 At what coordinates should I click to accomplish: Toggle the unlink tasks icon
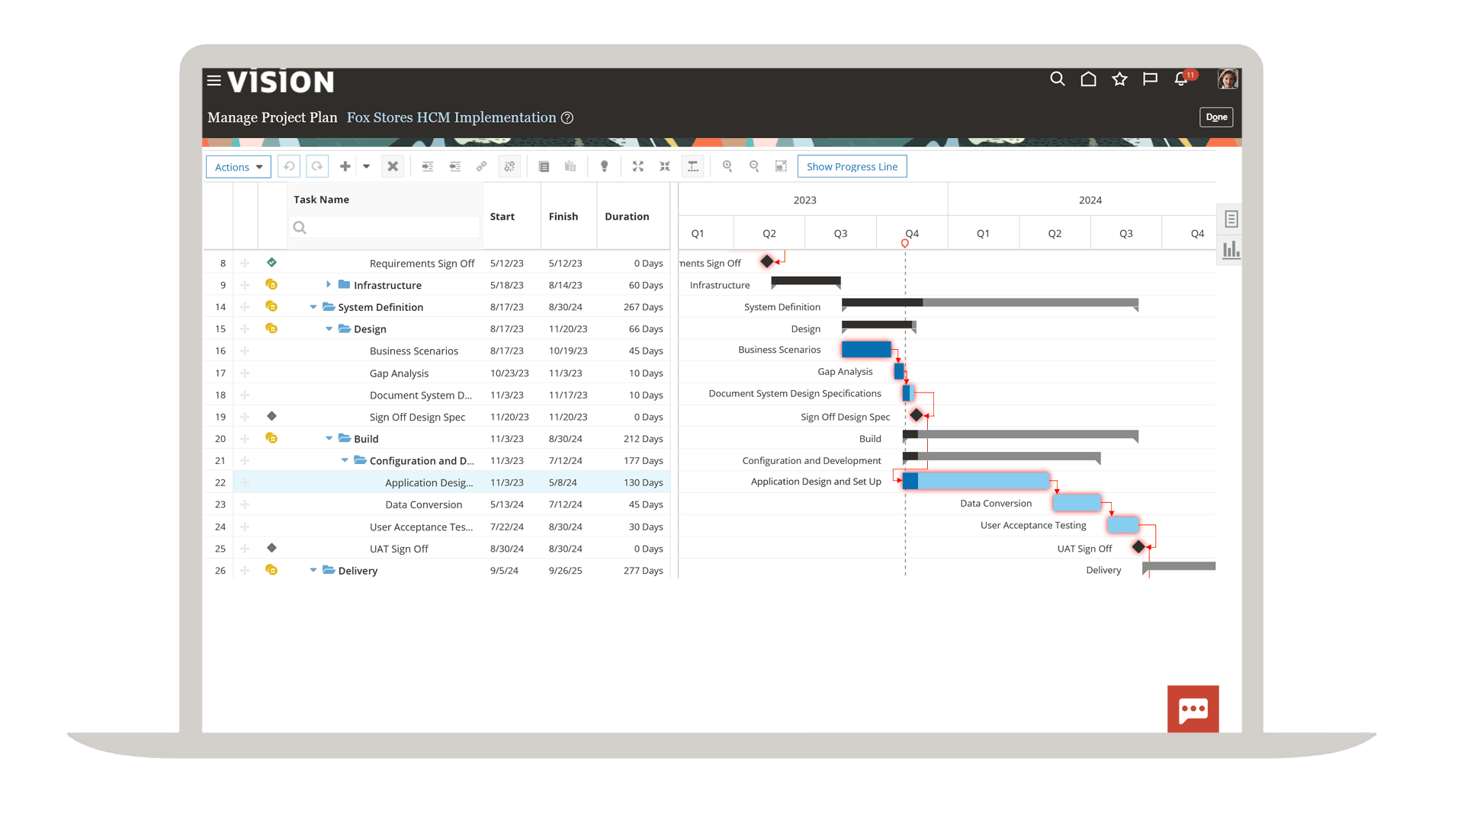(x=509, y=166)
